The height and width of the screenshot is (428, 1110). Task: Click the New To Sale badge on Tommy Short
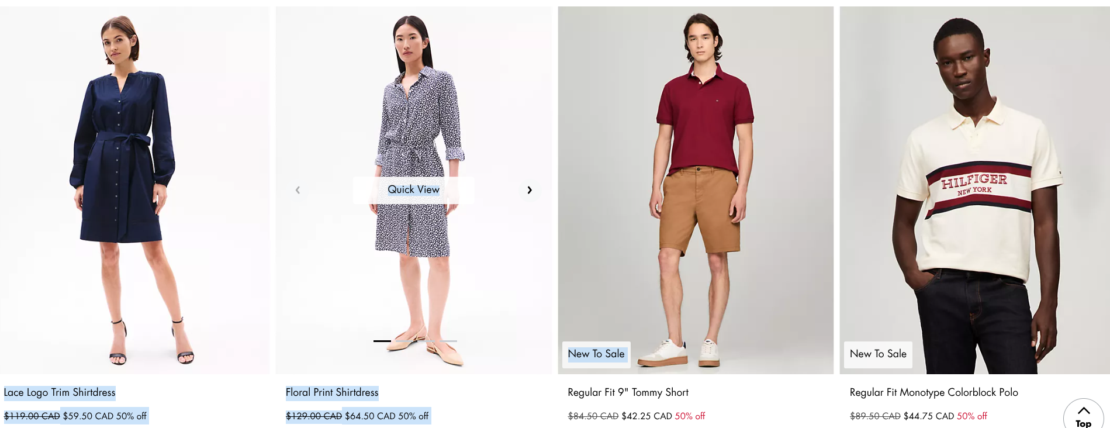coord(596,354)
